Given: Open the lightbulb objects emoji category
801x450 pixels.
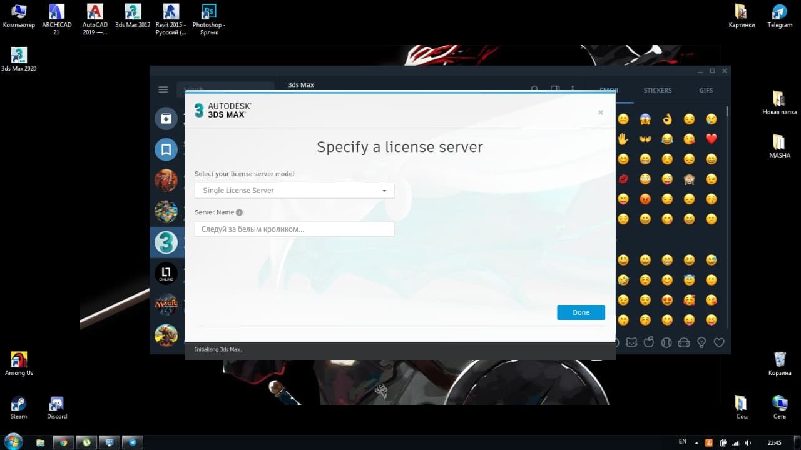Looking at the screenshot, I should [x=702, y=342].
